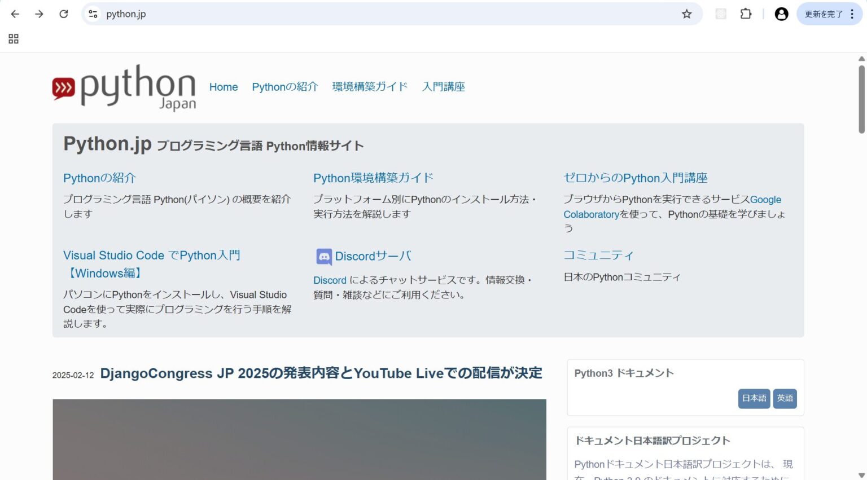
Task: Open the site information icon in address bar
Action: coord(91,14)
